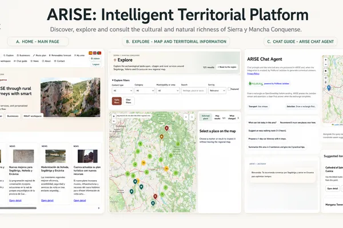Viewport: 343px width, 228px height.
Task: Click the MAAT workspace button
Action: 33,116
